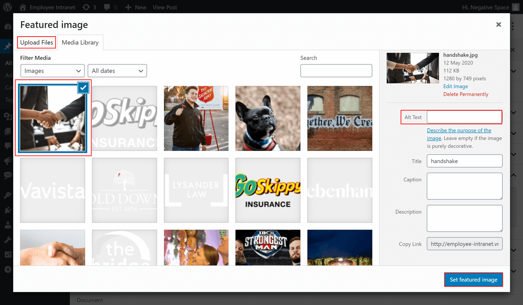Open the Images media type filter dropdown
523x305 pixels.
pos(52,71)
